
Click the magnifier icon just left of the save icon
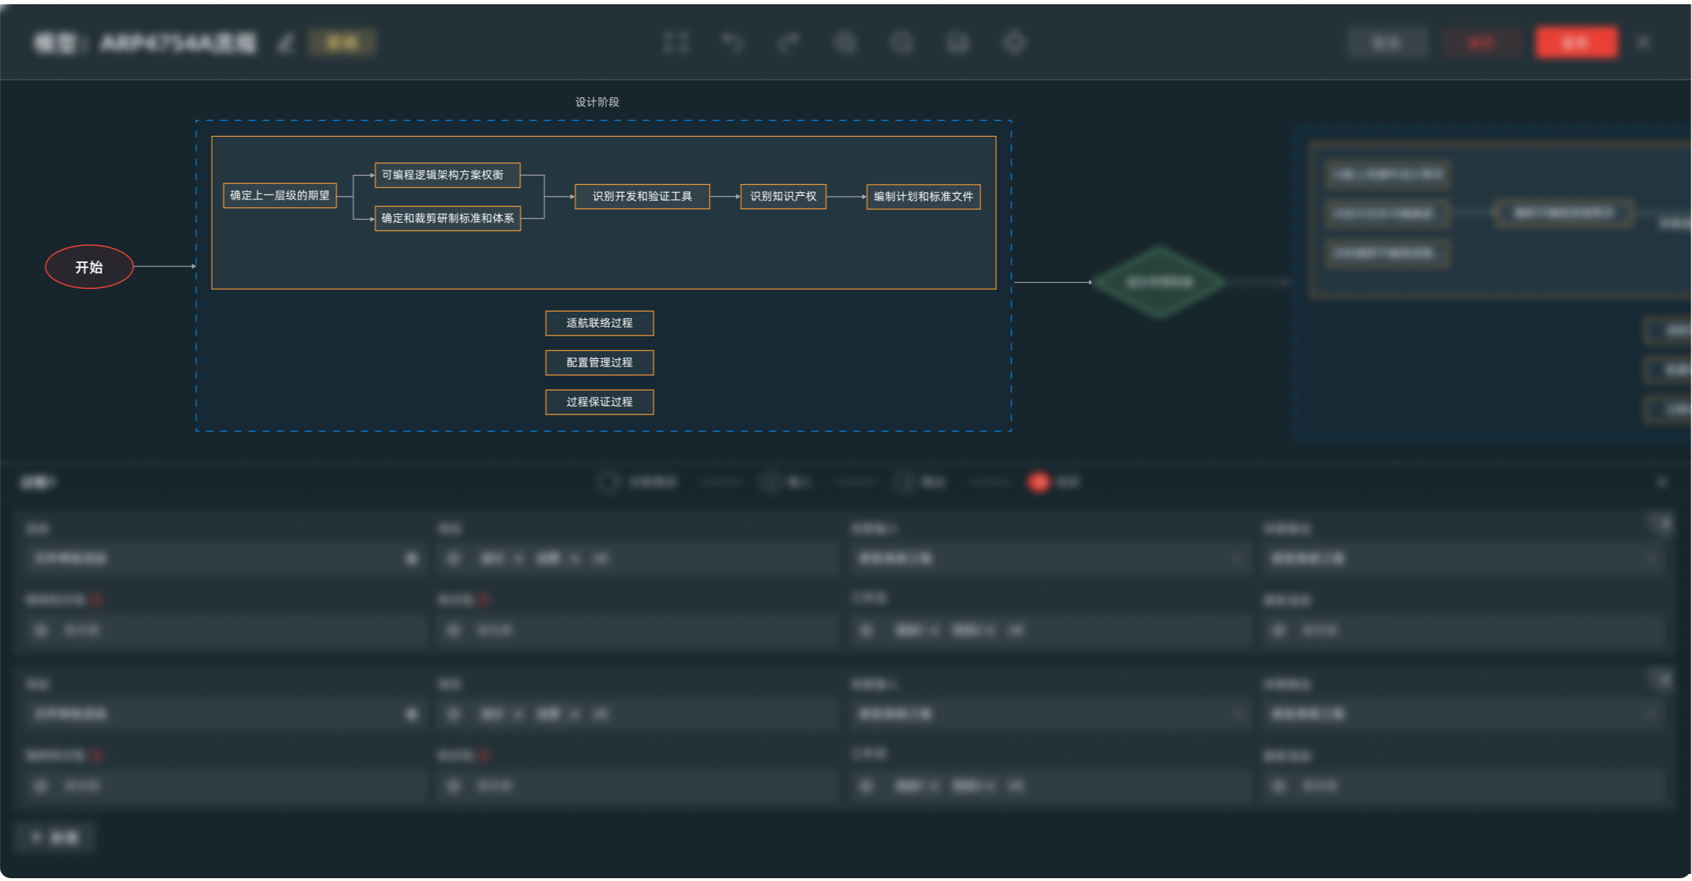pyautogui.click(x=901, y=43)
